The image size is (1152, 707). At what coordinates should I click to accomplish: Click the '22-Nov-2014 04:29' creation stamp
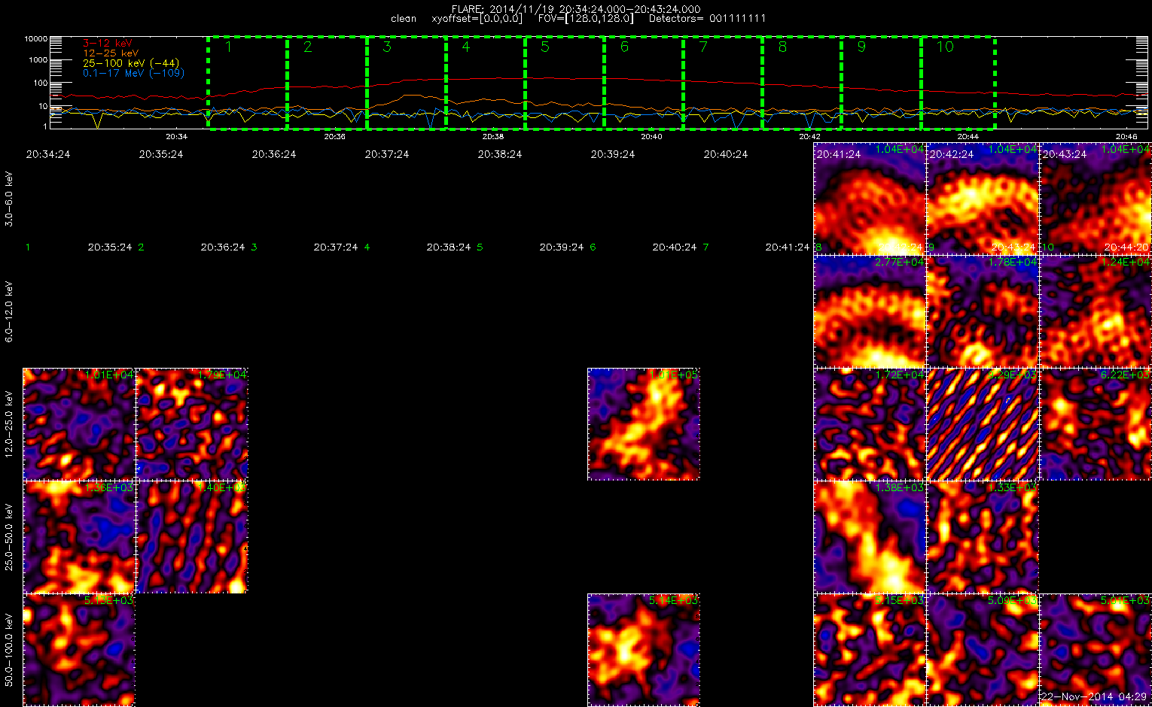[1094, 697]
